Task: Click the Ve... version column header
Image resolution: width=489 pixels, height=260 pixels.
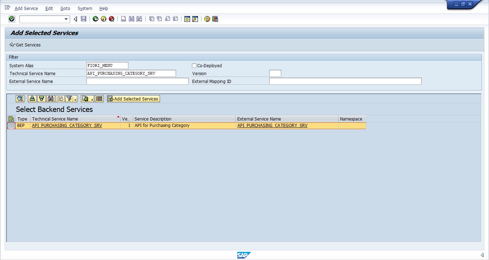Action: point(126,119)
